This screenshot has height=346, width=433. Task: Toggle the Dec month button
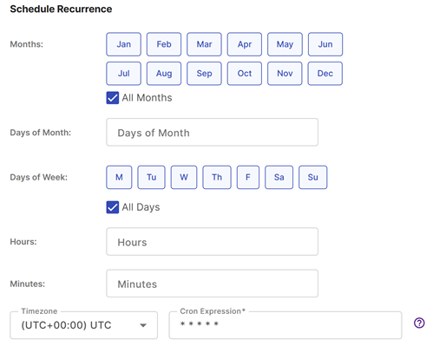click(325, 74)
